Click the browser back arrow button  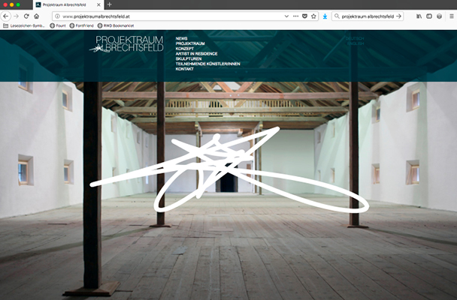[x=15, y=16]
